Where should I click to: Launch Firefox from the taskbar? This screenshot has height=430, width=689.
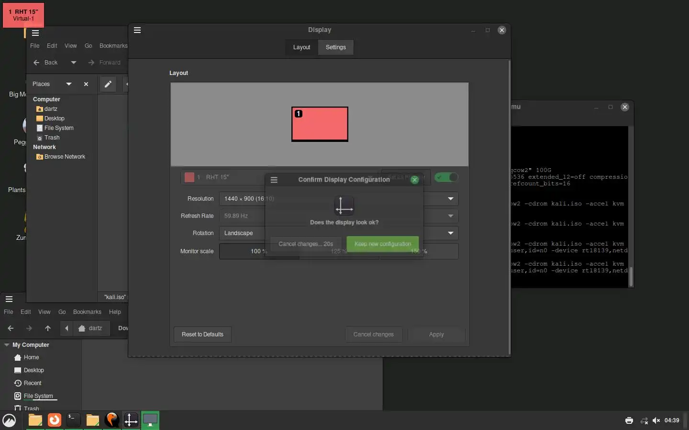pyautogui.click(x=55, y=420)
